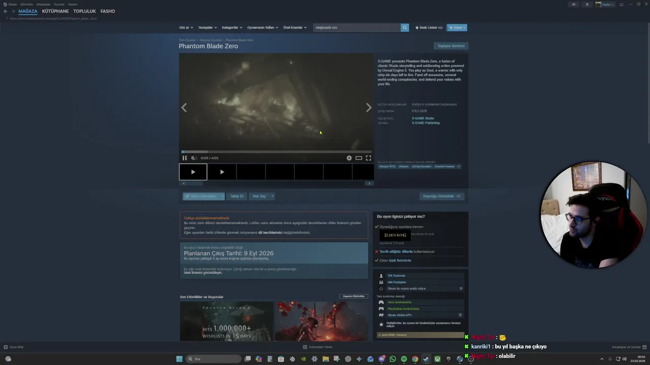Click the store search magnifier button
Viewport: 650px width, 365px height.
point(405,27)
